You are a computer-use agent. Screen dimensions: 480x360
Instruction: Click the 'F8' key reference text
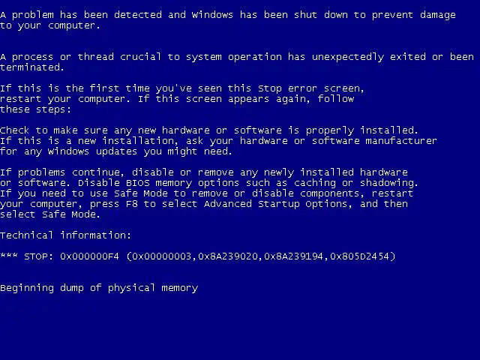(132, 203)
